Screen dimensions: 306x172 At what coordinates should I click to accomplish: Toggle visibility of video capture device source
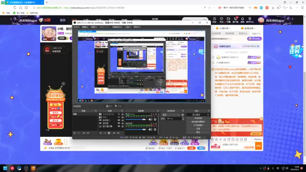[119, 114]
